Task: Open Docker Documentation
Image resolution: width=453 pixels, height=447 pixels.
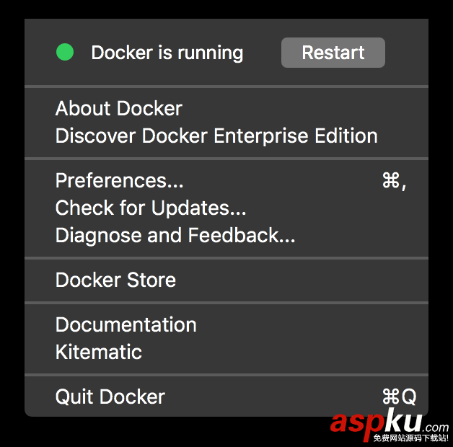Action: [126, 325]
